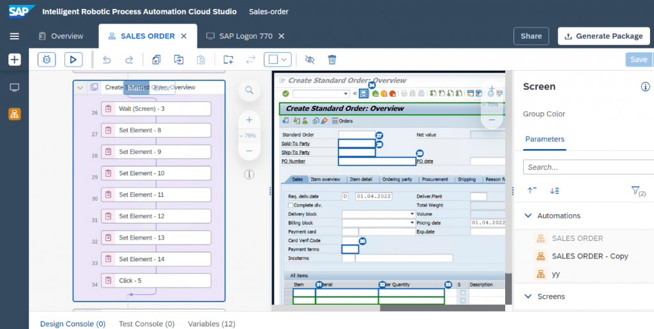Delete selection with the trash icon
This screenshot has height=329, width=654.
(332, 59)
